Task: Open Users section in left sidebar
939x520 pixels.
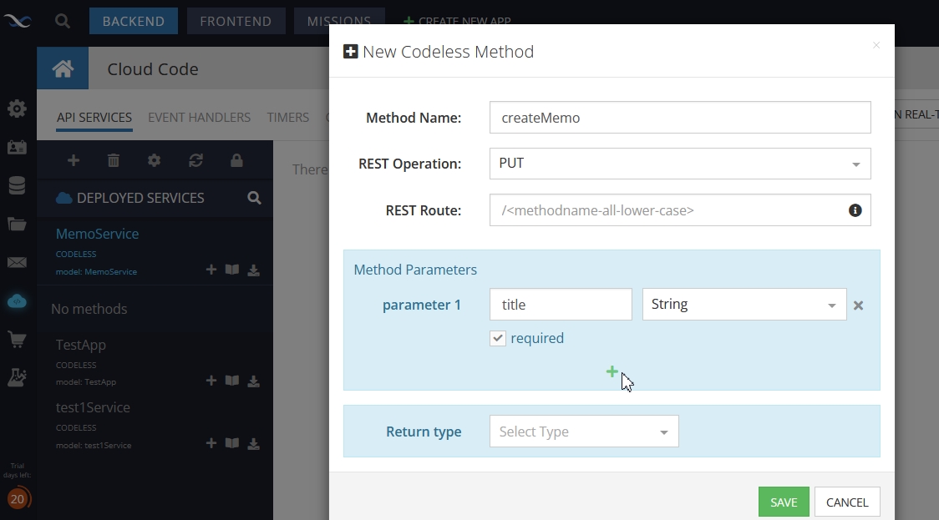Action: 17,147
